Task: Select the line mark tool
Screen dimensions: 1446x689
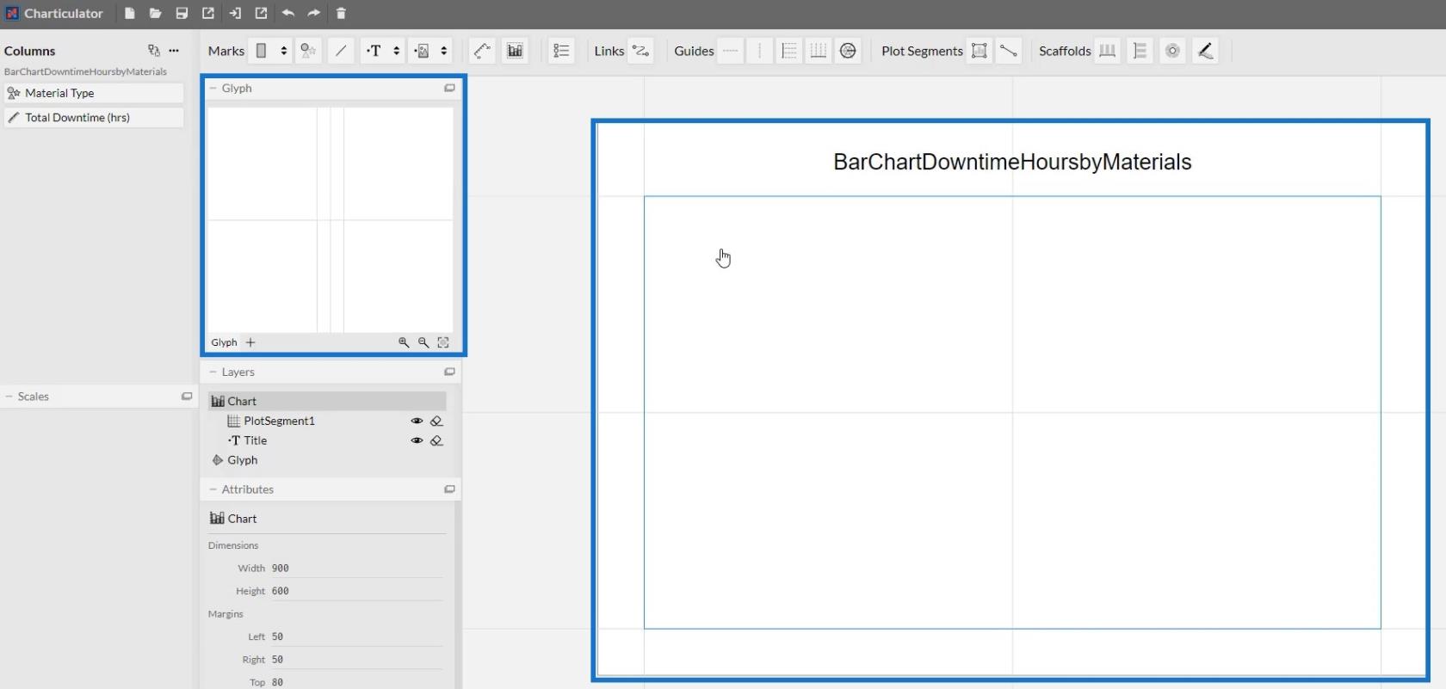Action: [341, 51]
